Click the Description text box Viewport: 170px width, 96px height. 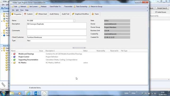pos(57,26)
